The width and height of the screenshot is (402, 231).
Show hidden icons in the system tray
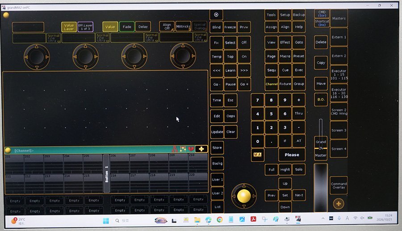click(x=323, y=218)
